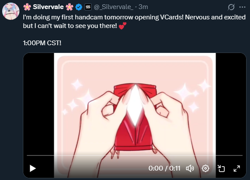Click the 0:00 / 0:11 time display

(165, 168)
